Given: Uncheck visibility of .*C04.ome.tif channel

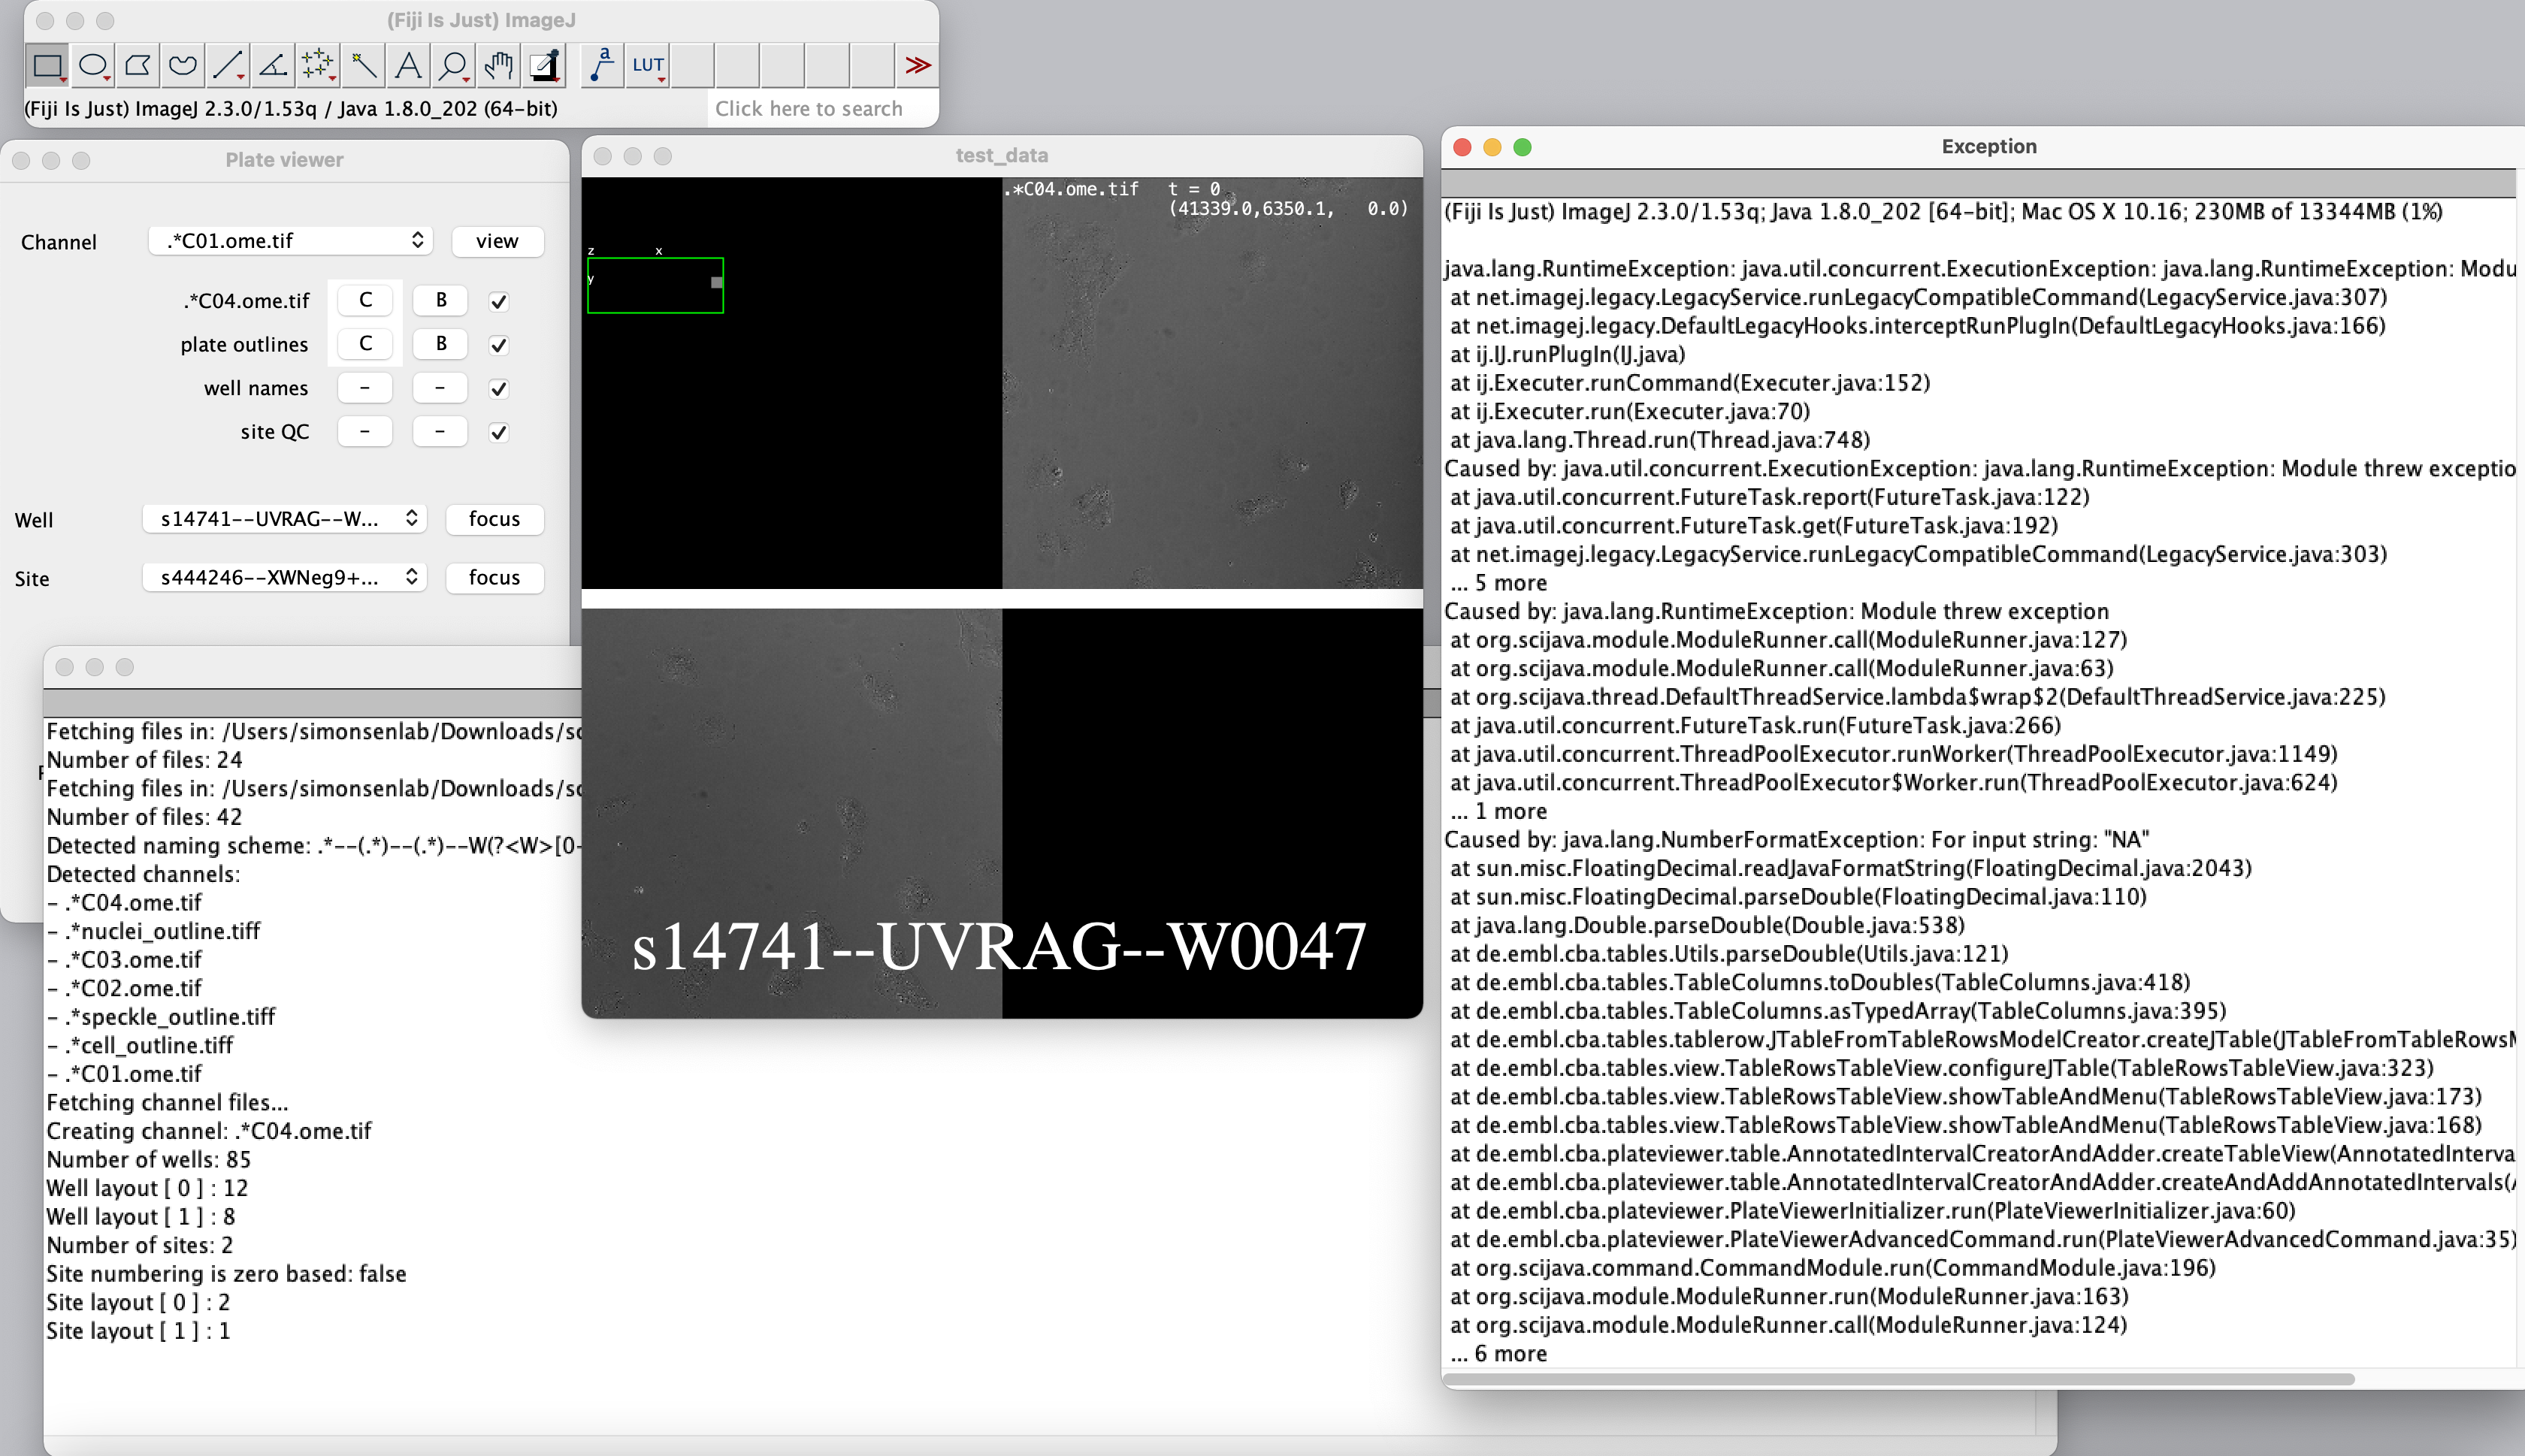Looking at the screenshot, I should [499, 300].
